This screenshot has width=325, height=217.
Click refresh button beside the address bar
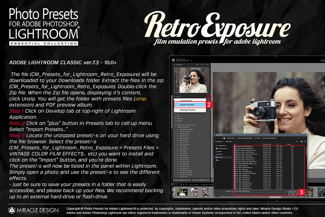(285, 138)
